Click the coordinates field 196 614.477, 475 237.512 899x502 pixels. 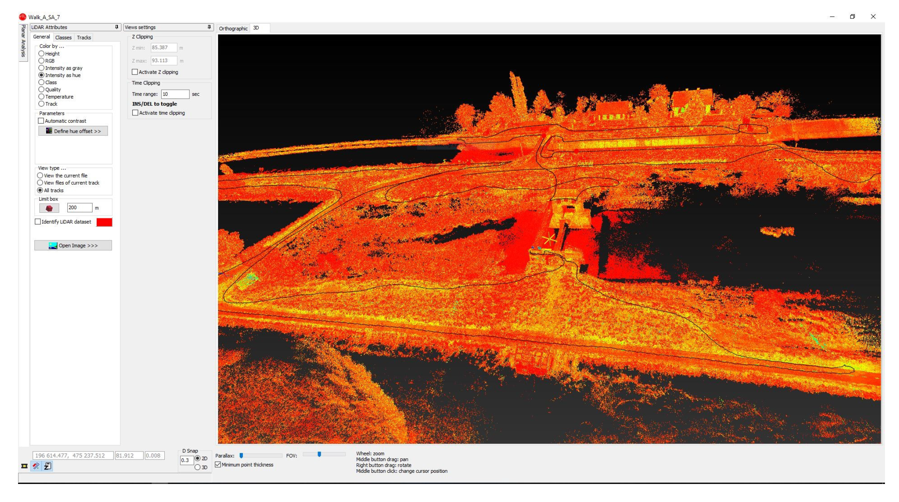tap(73, 456)
